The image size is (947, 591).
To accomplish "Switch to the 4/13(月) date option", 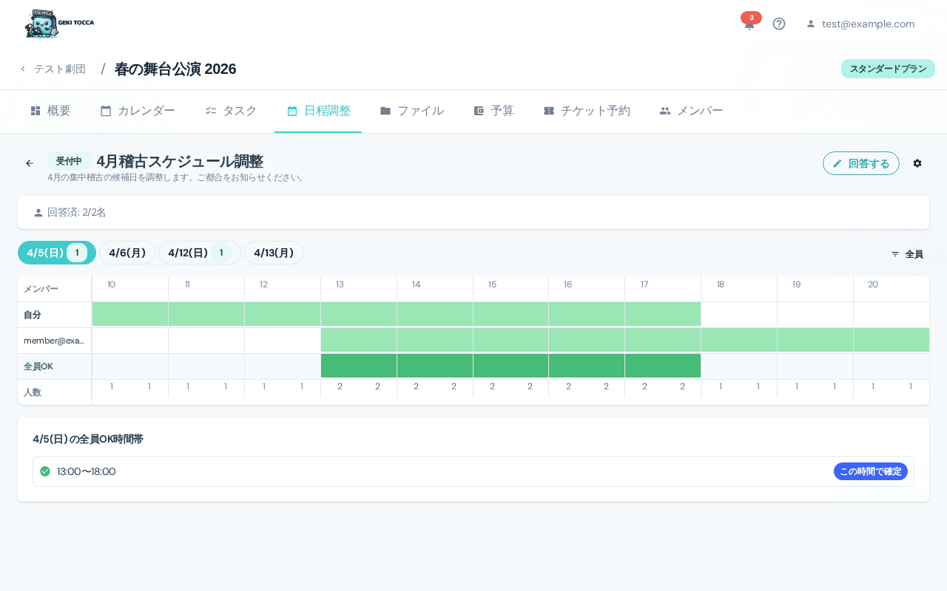I will [x=274, y=253].
